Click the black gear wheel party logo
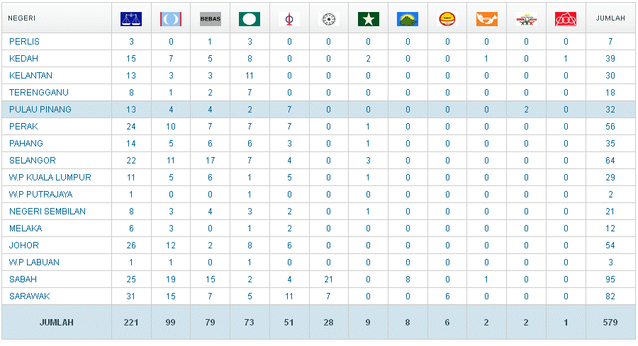The image size is (638, 346). click(x=329, y=19)
